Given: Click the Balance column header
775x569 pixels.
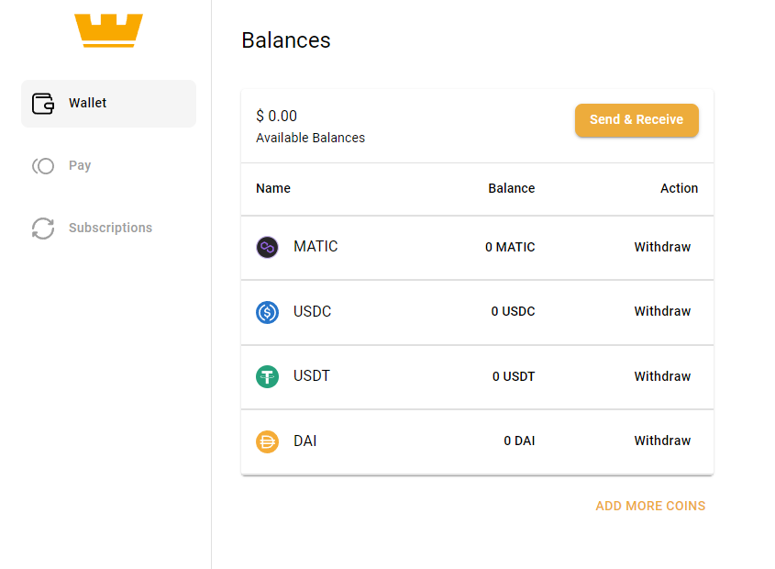Looking at the screenshot, I should (511, 188).
